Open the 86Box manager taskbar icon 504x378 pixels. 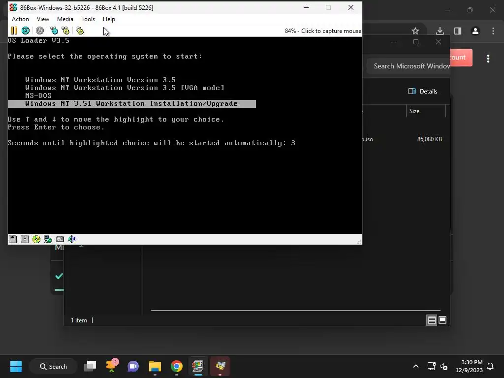click(198, 366)
